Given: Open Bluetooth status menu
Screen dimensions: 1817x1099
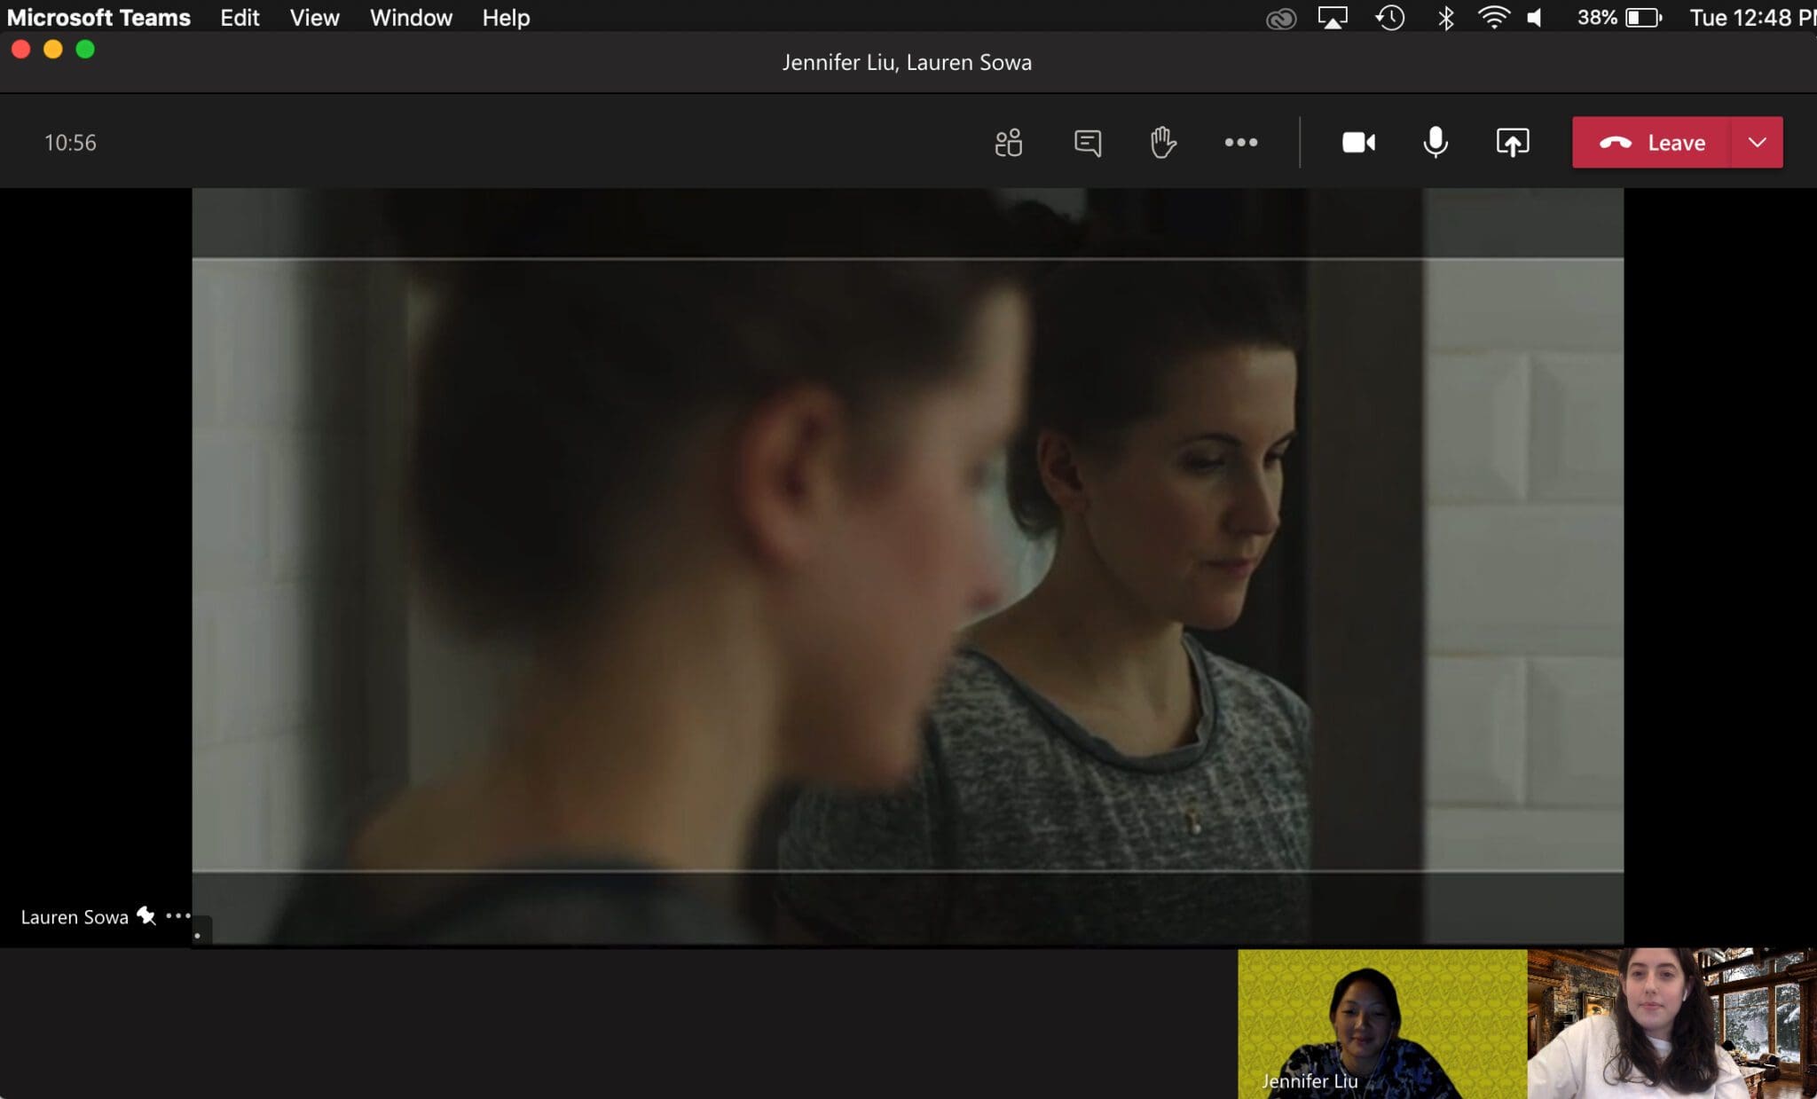Looking at the screenshot, I should tap(1445, 18).
